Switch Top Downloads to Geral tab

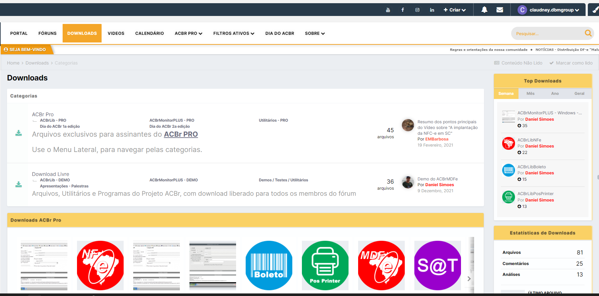pos(580,94)
